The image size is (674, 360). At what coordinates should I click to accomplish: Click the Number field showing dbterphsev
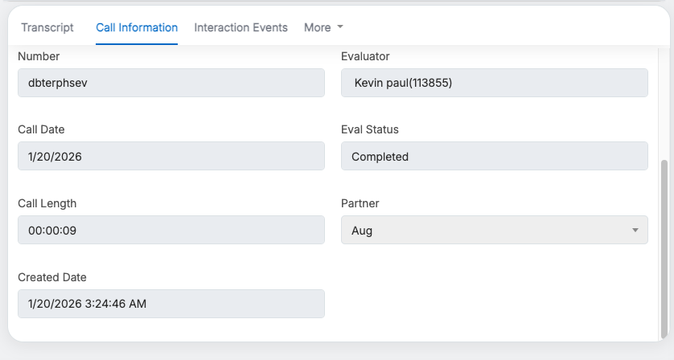171,83
